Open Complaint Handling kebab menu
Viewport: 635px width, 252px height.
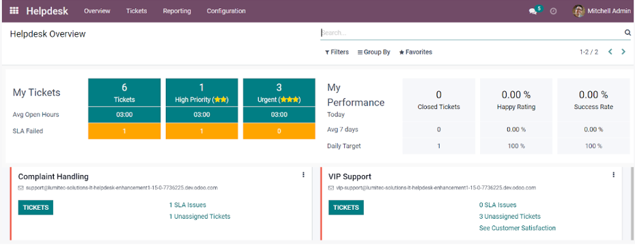[x=303, y=175]
